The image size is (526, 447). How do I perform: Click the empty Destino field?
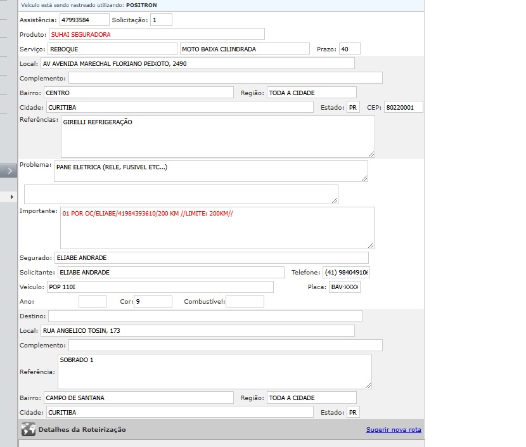[205, 316]
